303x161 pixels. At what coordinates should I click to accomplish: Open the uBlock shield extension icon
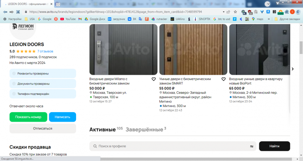pyautogui.click(x=250, y=12)
